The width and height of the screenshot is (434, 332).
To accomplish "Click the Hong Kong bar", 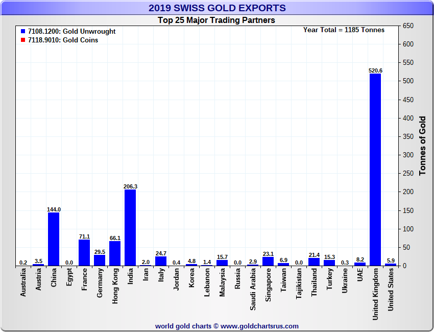I will tap(115, 254).
